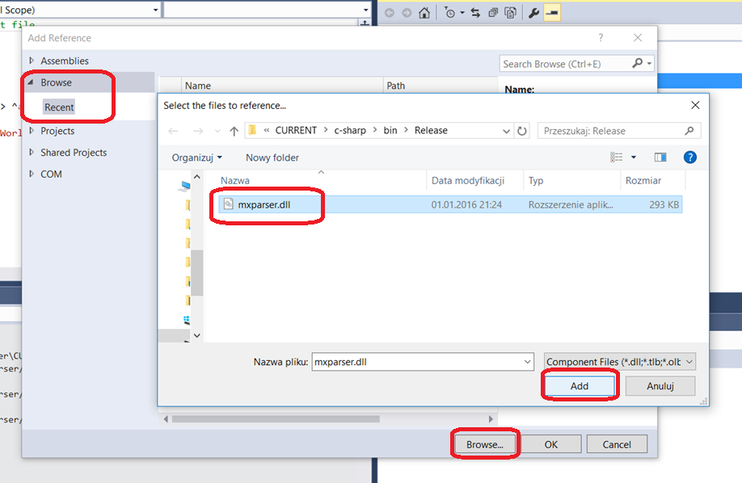Click the Browse button
This screenshot has width=742, height=483.
pos(484,443)
